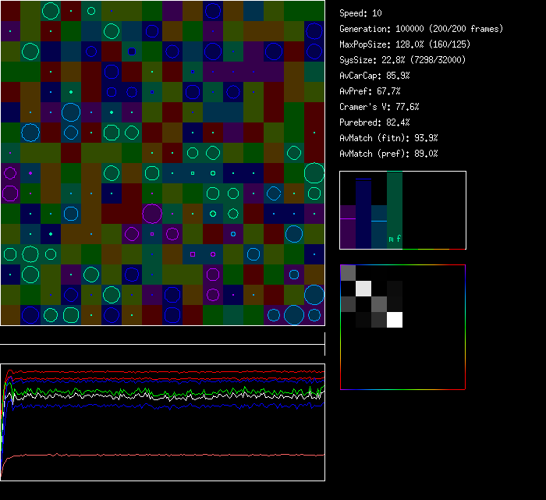Screen dimensions: 546x500
Task: Select the solid filled dark blue dot organism
Action: [x=132, y=51]
